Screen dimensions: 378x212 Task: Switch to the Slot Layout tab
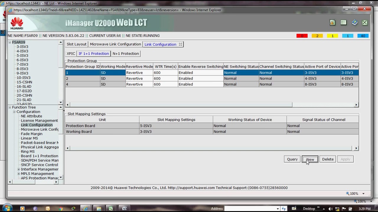click(76, 44)
